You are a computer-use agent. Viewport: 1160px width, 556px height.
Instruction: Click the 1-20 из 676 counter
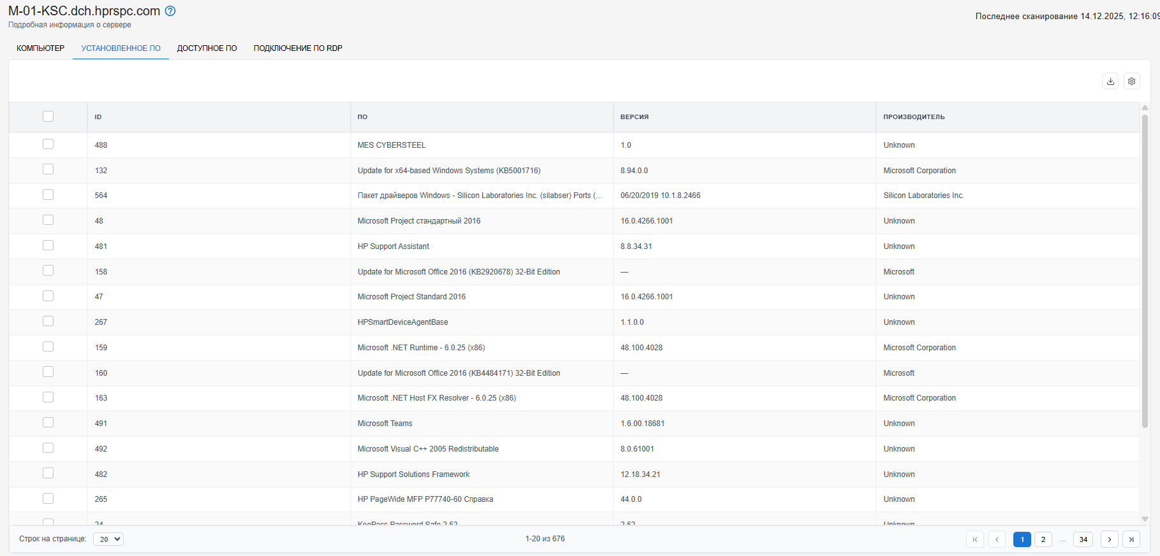coord(545,539)
